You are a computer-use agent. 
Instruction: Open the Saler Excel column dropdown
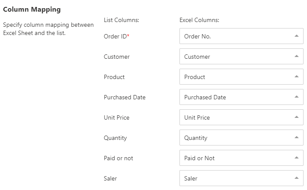pyautogui.click(x=241, y=178)
